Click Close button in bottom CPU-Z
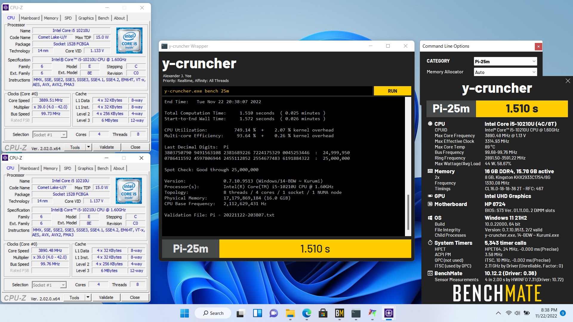 point(135,297)
